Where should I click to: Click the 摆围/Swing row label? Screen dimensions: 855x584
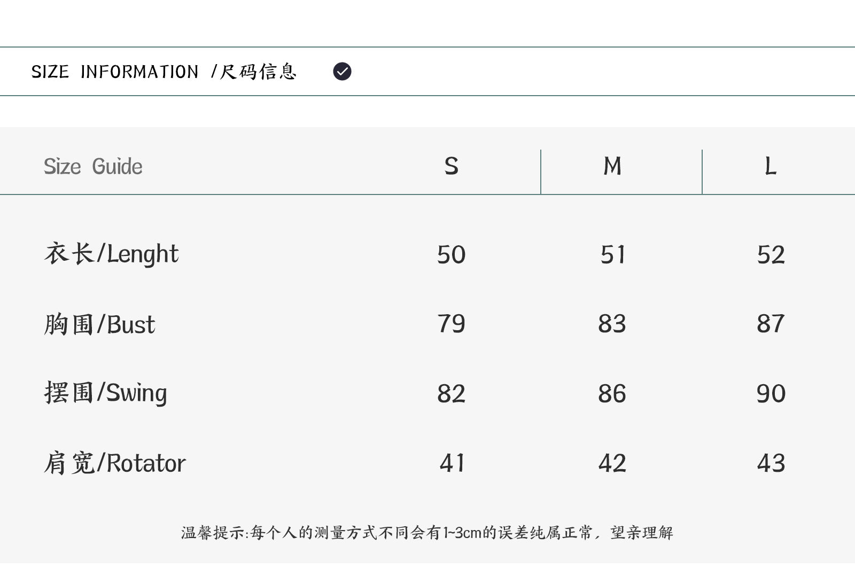coord(105,393)
